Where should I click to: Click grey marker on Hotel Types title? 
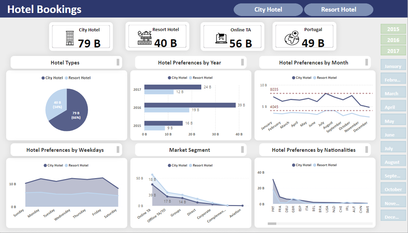[118, 62]
